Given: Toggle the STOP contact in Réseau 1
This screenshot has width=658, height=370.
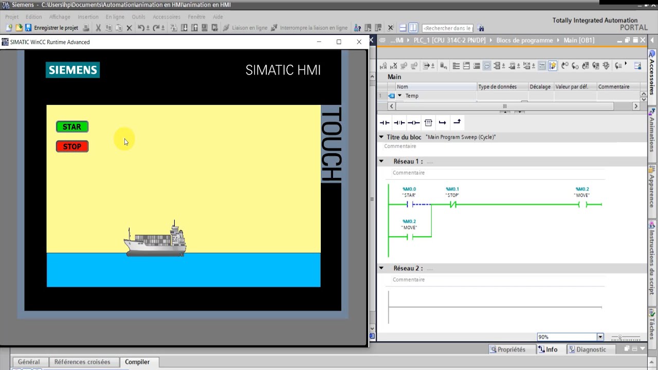Looking at the screenshot, I should [453, 205].
